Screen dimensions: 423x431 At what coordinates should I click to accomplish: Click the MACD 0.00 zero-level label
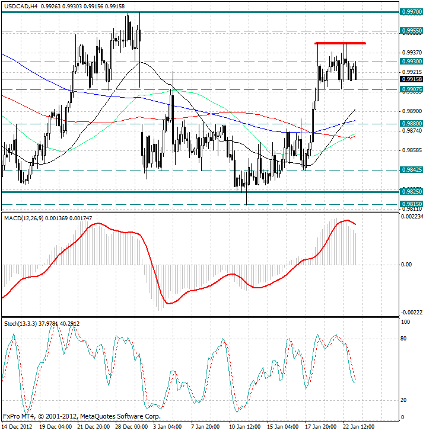coord(407,265)
